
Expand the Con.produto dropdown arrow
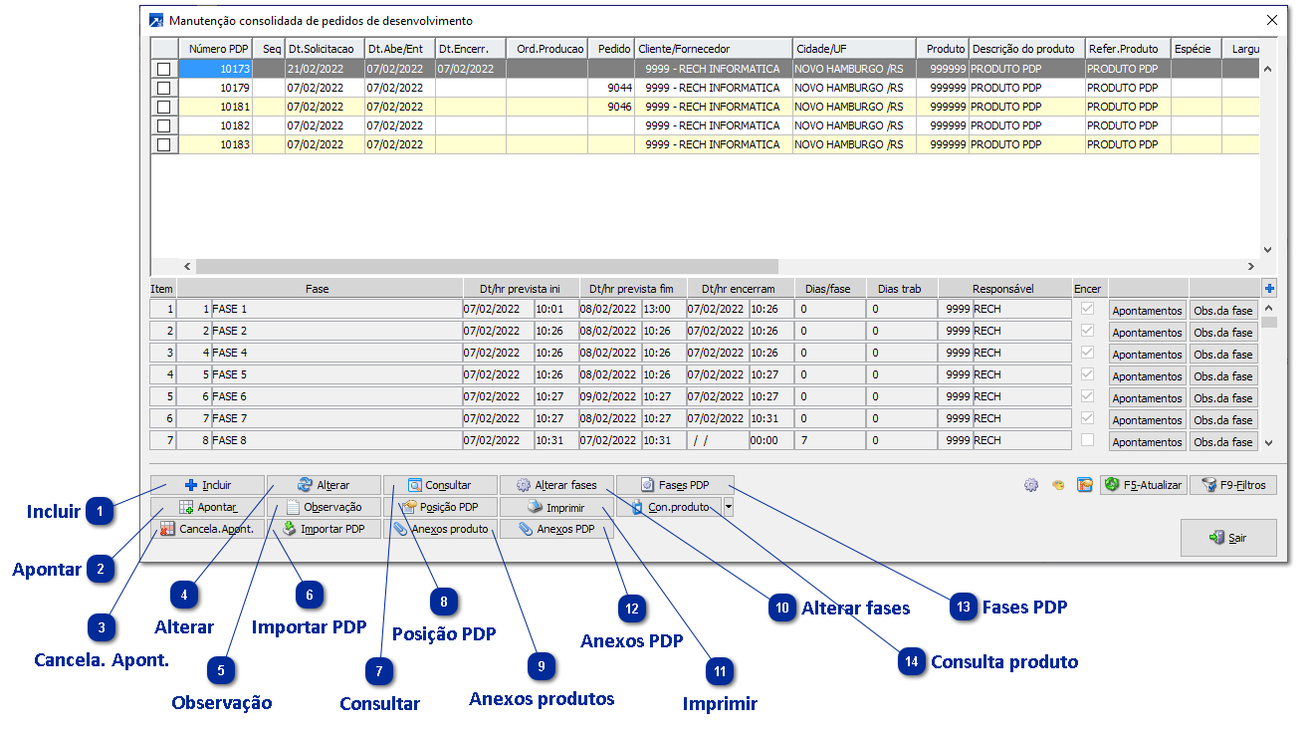[729, 507]
